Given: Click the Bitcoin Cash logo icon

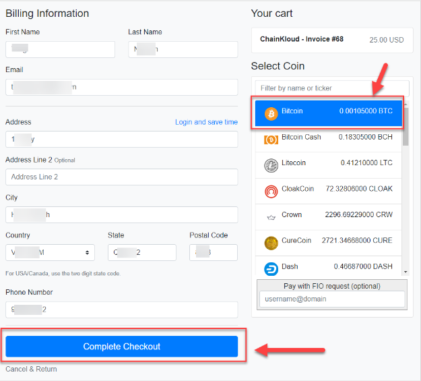Looking at the screenshot, I should pos(271,140).
